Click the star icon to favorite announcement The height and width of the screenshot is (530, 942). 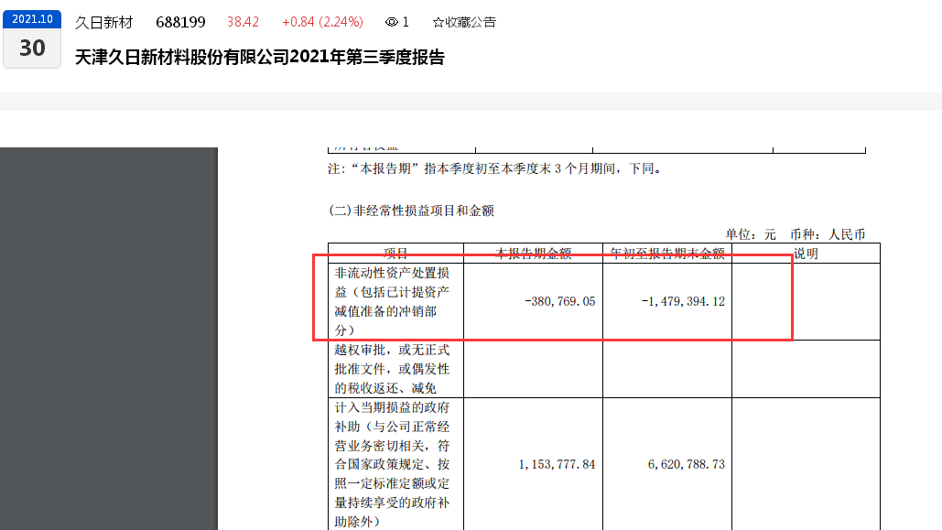tap(438, 22)
